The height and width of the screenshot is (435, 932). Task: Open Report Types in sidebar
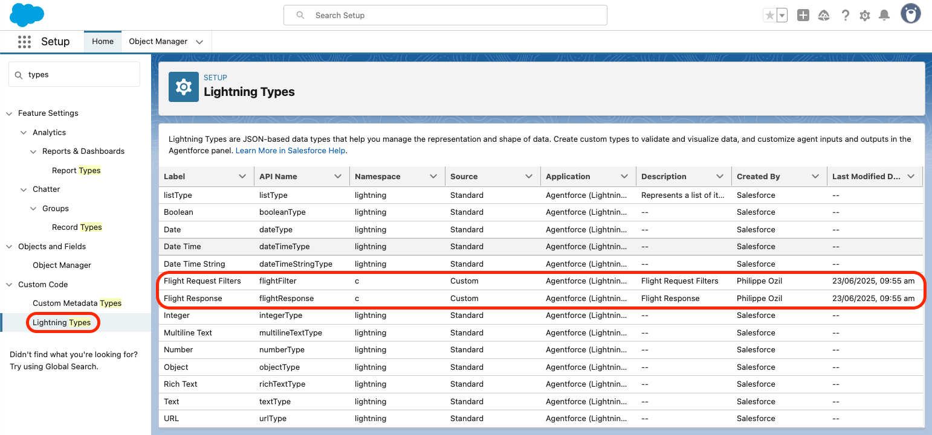point(76,171)
